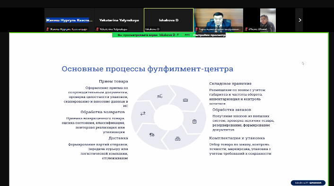This screenshot has height=186, width=334.
Task: Click the order clipboard icon in diagram
Action: tap(194, 122)
